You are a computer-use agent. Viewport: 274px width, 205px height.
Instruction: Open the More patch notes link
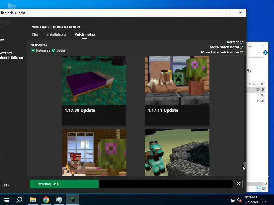coord(224,47)
